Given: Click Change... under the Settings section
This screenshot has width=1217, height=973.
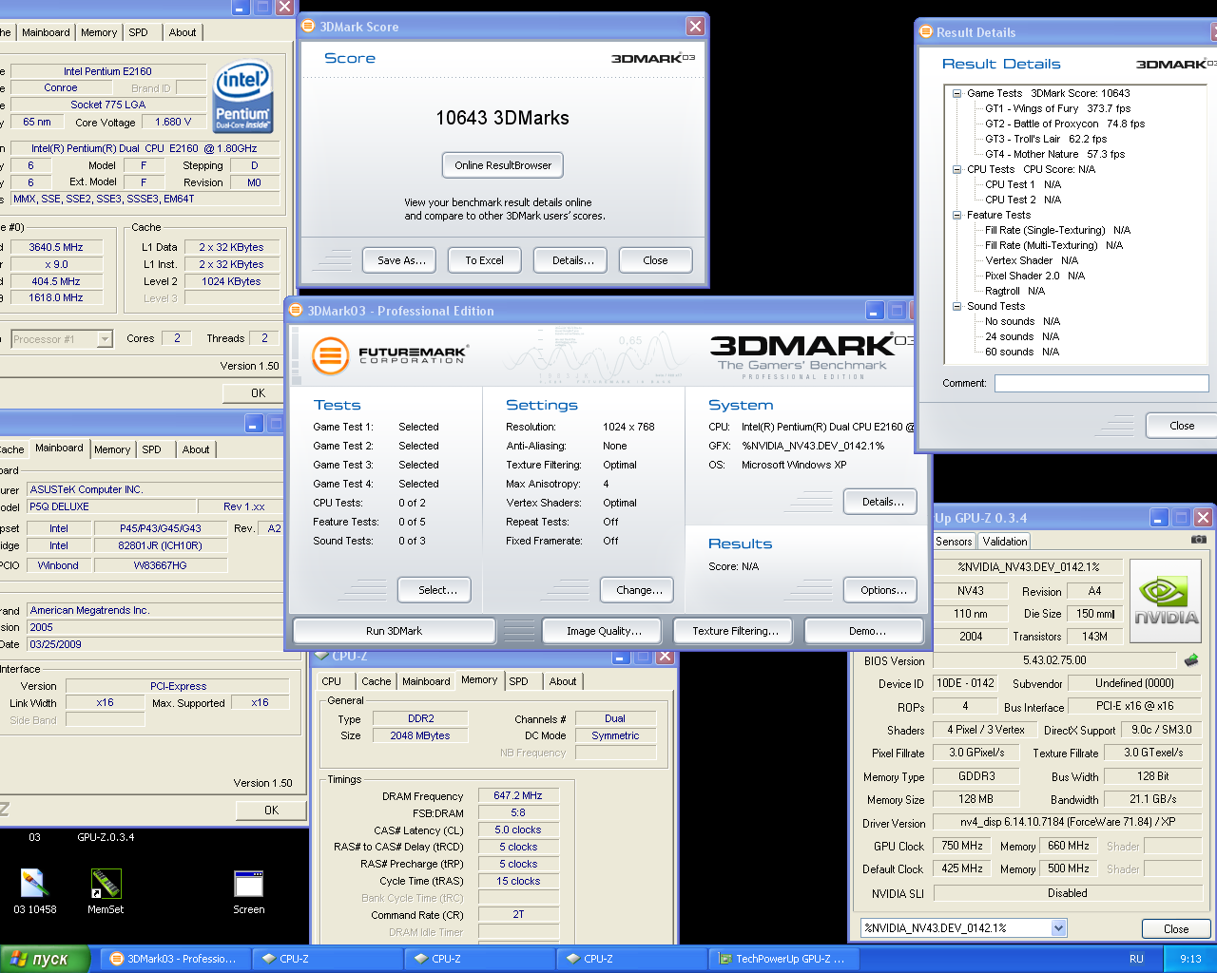Looking at the screenshot, I should click(x=639, y=590).
